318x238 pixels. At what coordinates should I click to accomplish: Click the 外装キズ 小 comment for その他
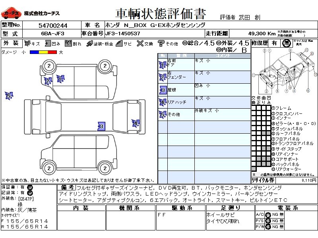pyautogui.click(x=207, y=111)
